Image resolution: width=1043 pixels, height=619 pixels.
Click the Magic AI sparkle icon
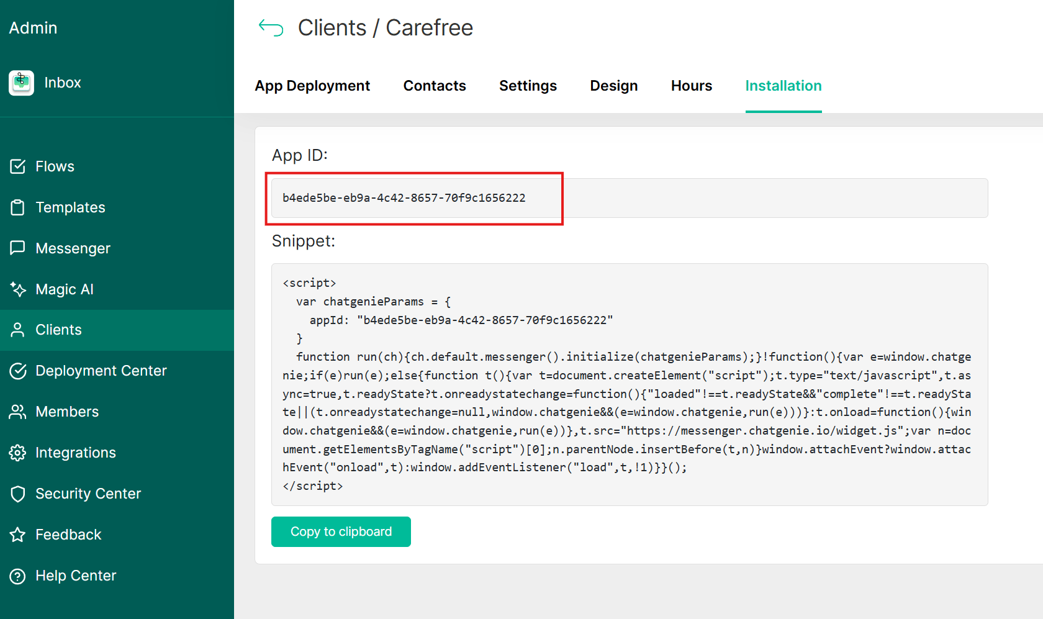click(x=18, y=289)
